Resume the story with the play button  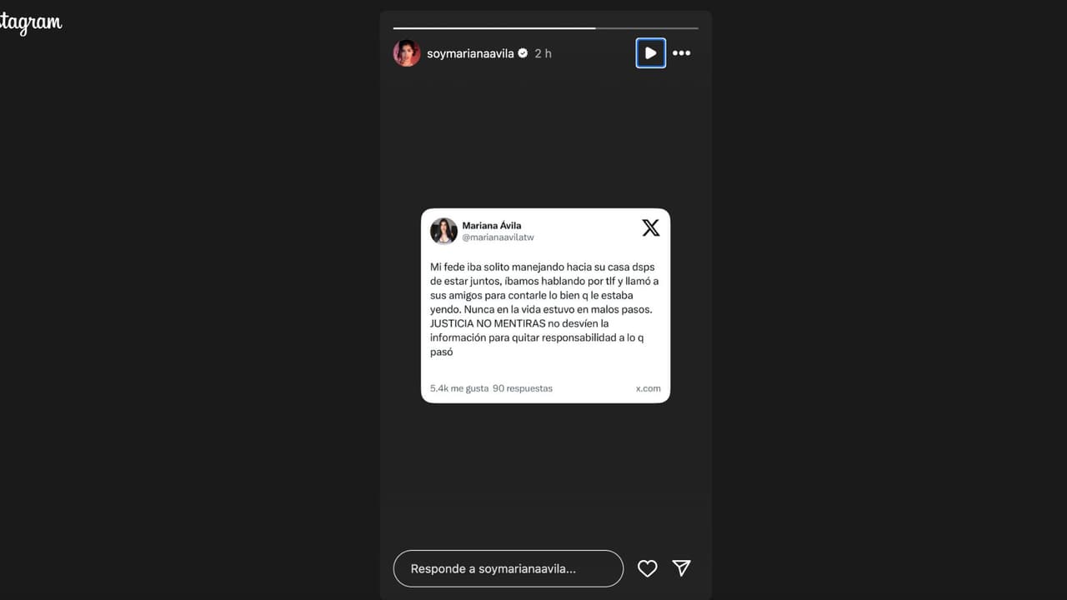coord(650,53)
